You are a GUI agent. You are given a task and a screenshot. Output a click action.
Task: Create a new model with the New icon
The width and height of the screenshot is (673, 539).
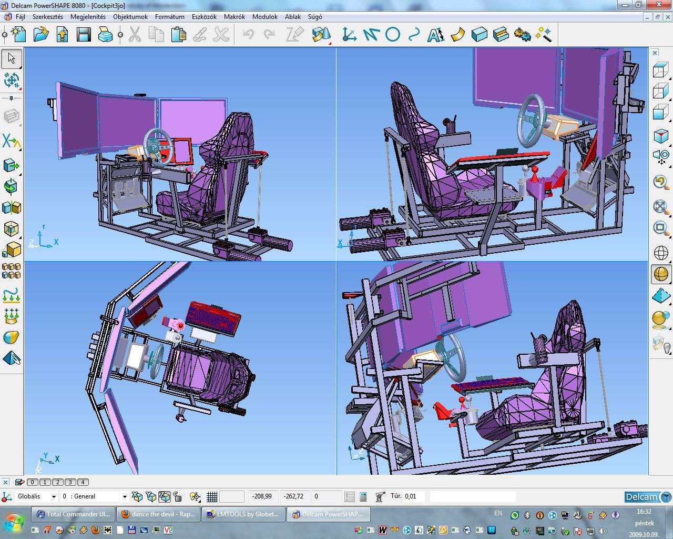[18, 35]
